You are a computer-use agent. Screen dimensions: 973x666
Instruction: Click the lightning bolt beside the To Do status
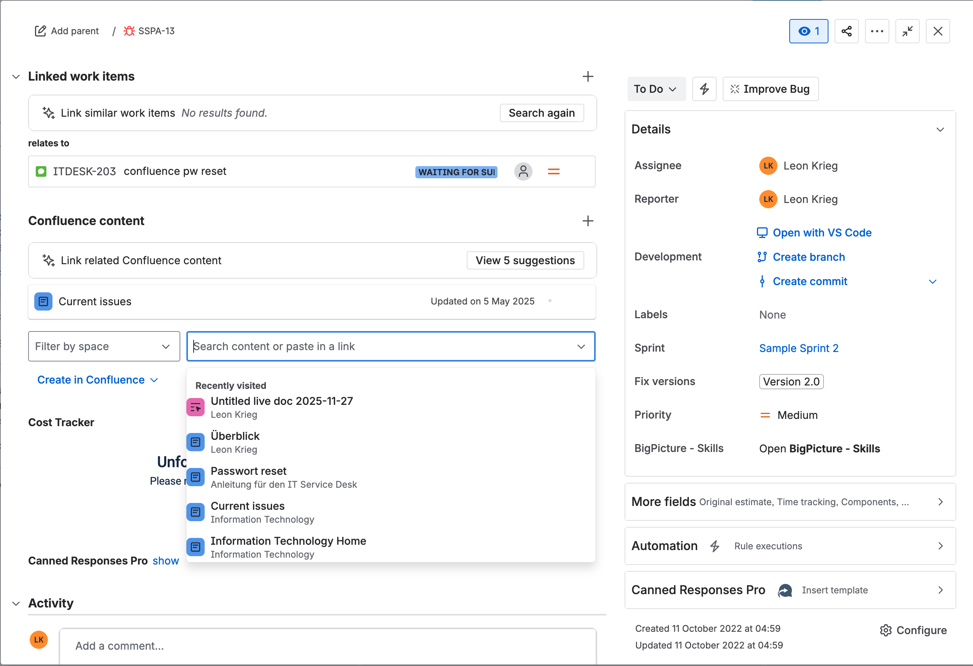click(704, 89)
